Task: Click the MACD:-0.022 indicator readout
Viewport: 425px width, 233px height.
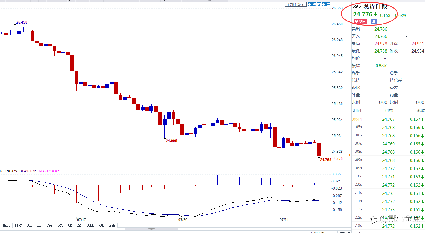Action: (x=50, y=171)
